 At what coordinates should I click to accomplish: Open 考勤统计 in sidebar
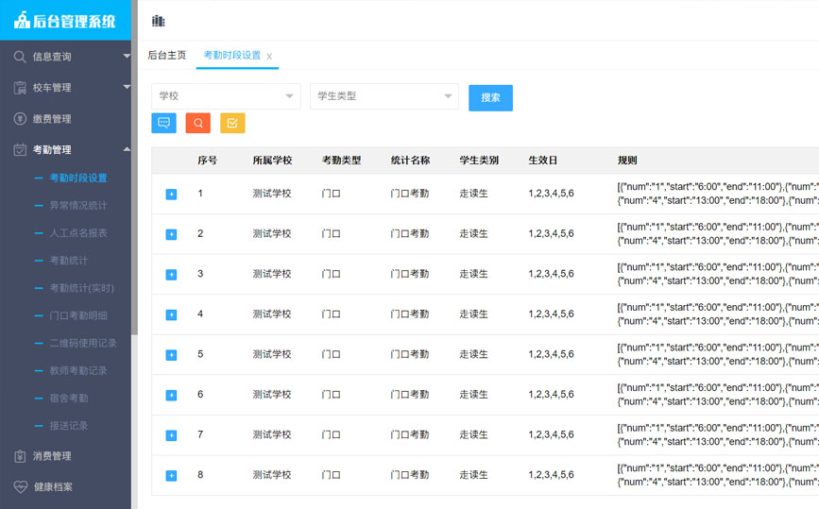coord(69,261)
